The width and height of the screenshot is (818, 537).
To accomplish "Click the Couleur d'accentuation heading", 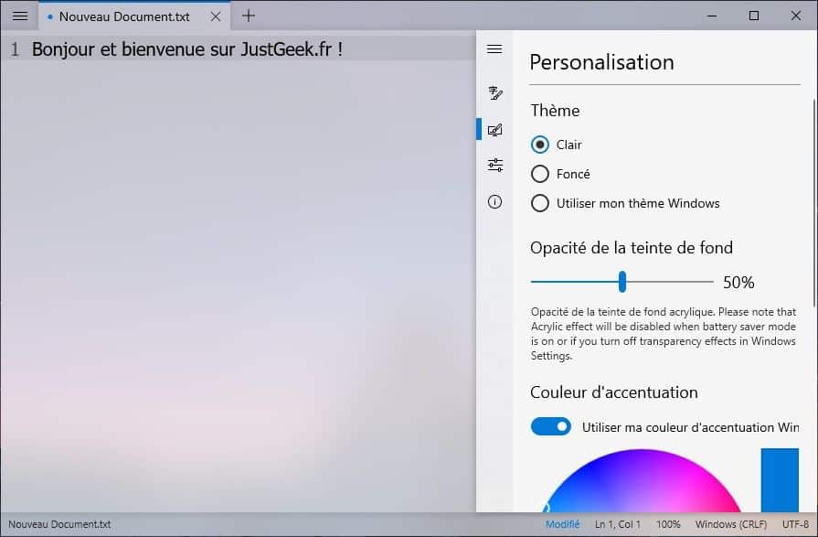I will 614,392.
